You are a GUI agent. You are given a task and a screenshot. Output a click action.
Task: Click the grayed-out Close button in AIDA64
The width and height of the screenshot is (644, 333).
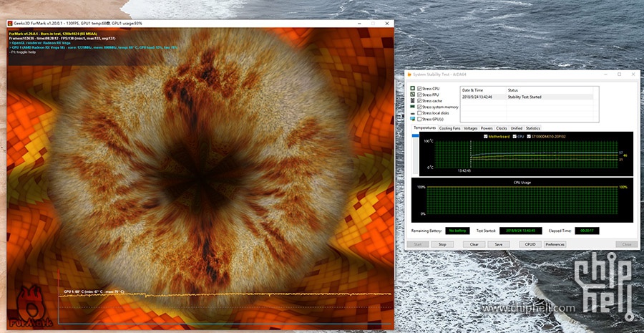(627, 244)
